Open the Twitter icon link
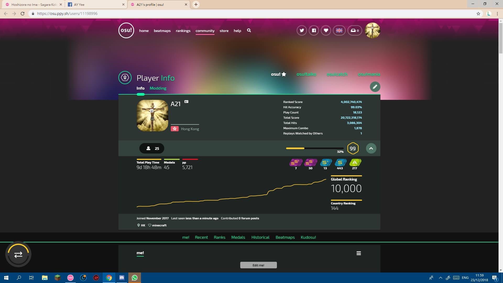503x283 pixels. 302,30
